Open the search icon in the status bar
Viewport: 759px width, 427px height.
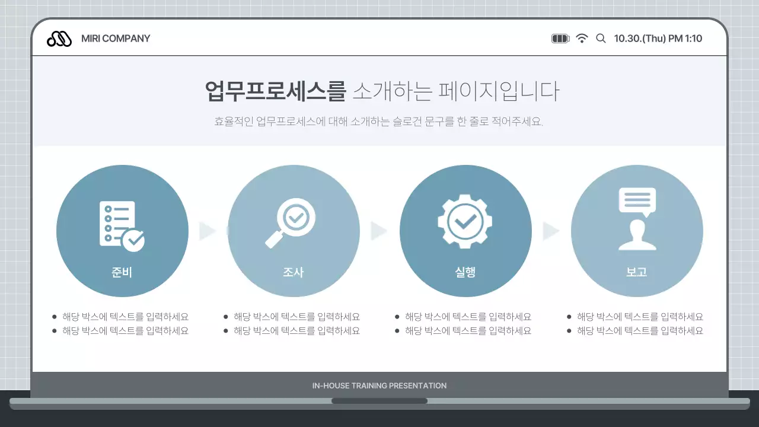tap(601, 38)
